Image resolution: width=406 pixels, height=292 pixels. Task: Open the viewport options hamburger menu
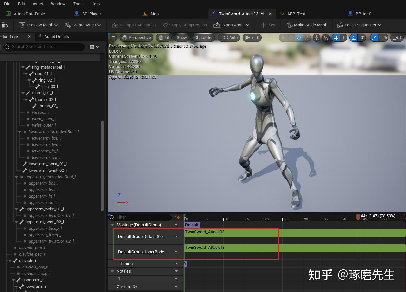pos(113,38)
